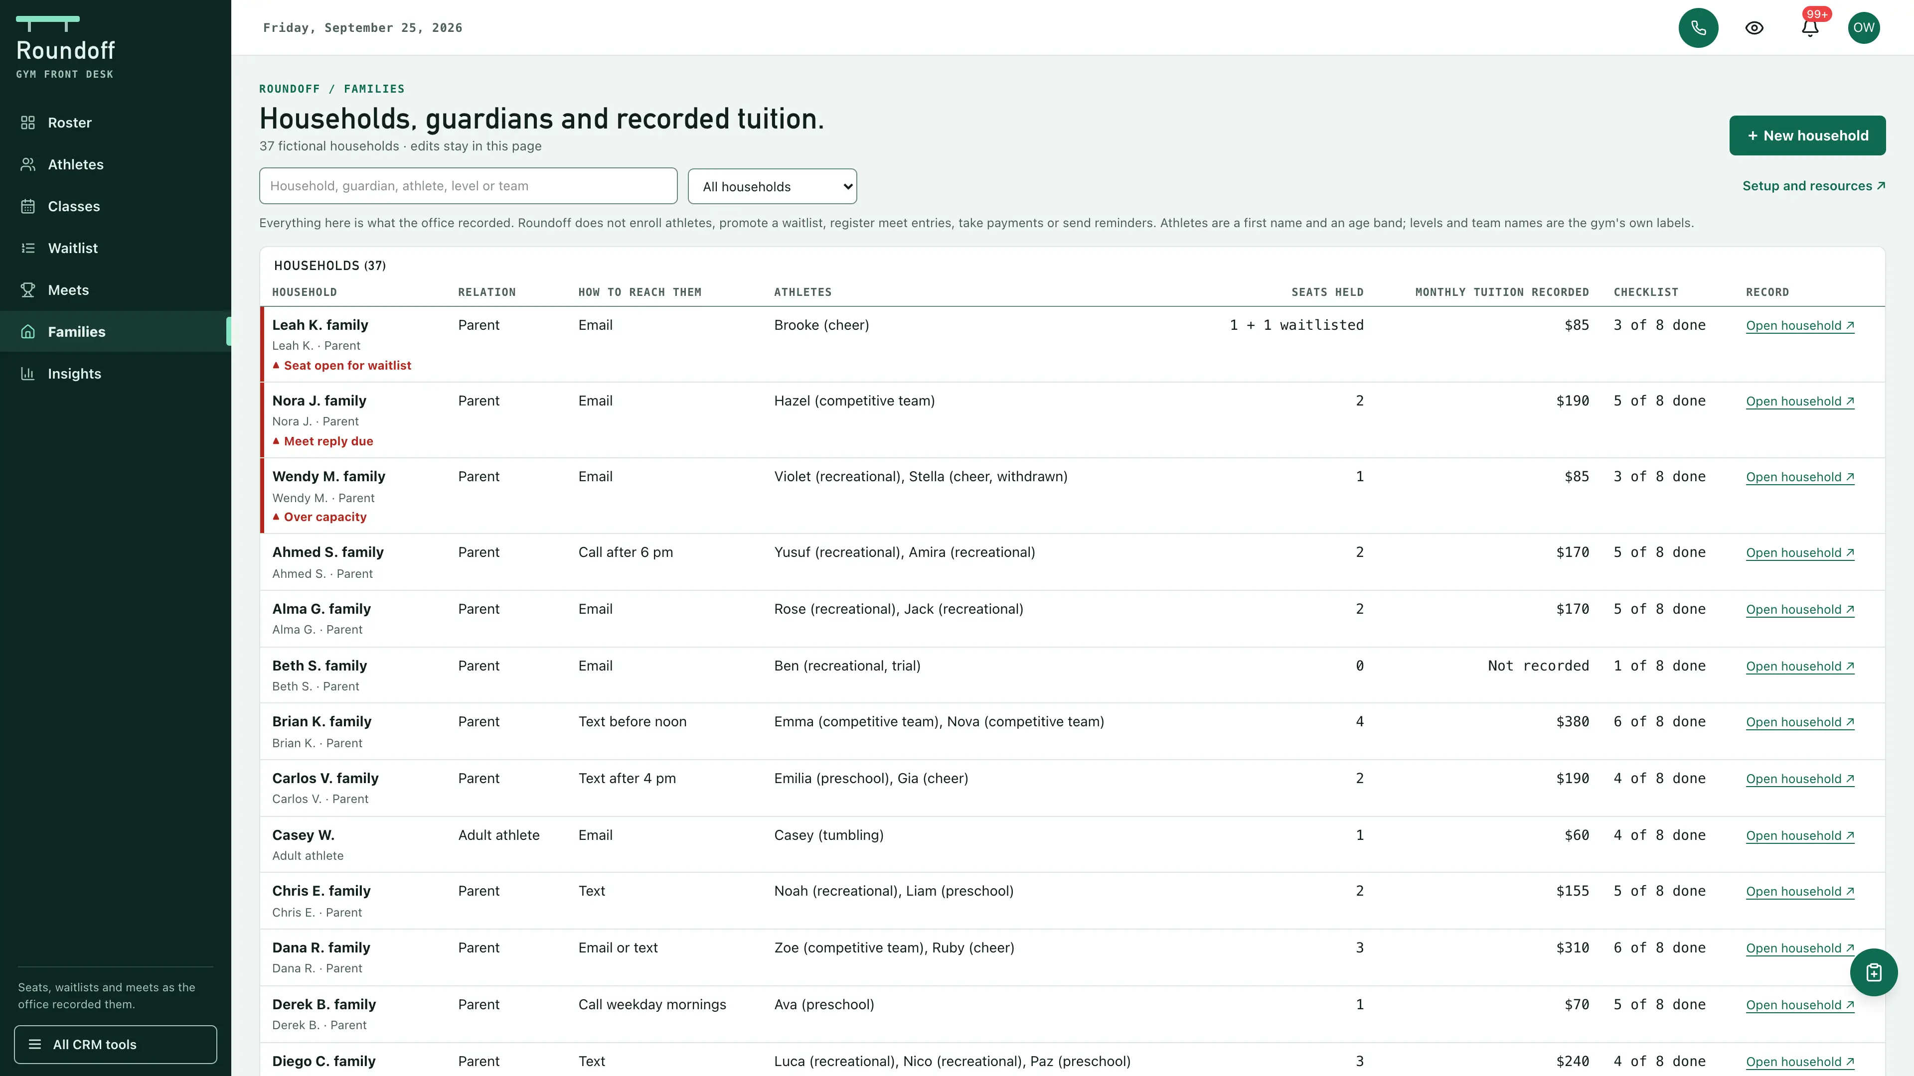The image size is (1914, 1076).
Task: Click '1 + 1 waitlisted' seats cell
Action: pos(1296,324)
